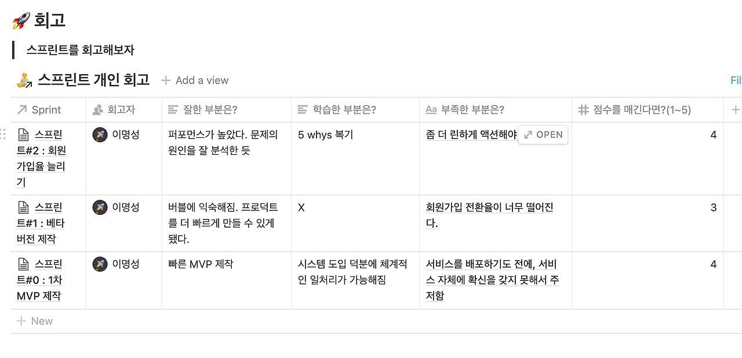Screen dimensions: 742x358
Task: Open the 스프린트#2 page via OPEN button
Action: coord(543,134)
